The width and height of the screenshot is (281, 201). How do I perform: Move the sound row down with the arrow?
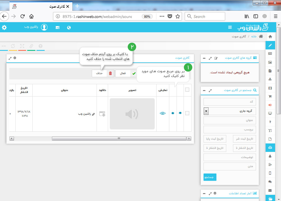point(180,113)
